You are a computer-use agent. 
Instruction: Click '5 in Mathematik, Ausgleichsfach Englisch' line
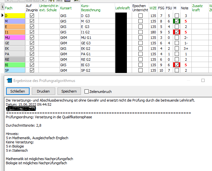[37, 138]
